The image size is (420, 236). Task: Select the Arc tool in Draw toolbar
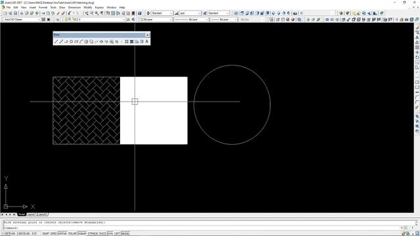pyautogui.click(x=81, y=41)
